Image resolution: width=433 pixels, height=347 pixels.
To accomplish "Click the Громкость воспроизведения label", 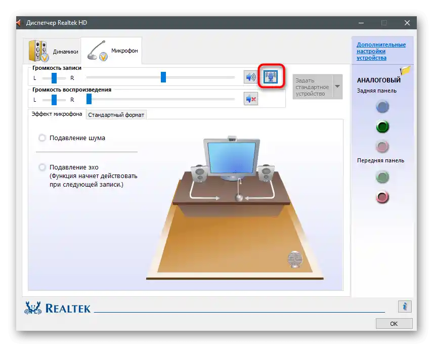I will 72,90.
